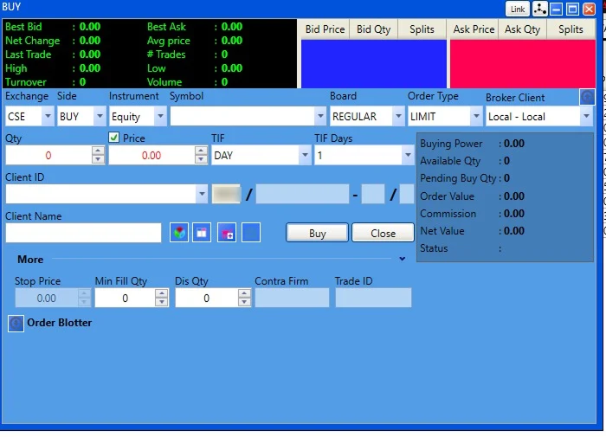Decrease Dis Qty with down arrow
The height and width of the screenshot is (437, 606).
coord(244,302)
